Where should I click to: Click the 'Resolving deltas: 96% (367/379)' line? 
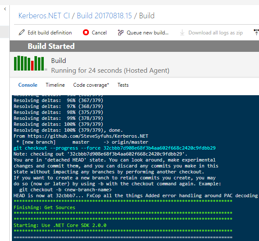click(x=58, y=101)
